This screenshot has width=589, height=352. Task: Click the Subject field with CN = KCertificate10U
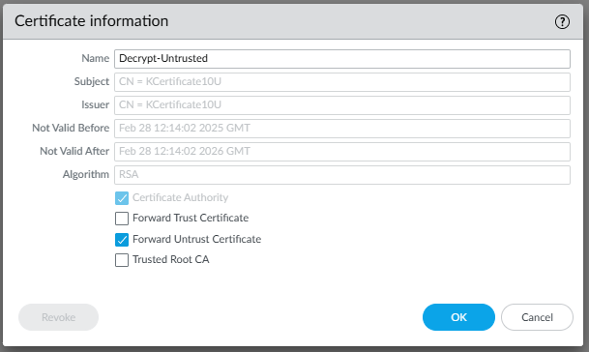pos(342,82)
